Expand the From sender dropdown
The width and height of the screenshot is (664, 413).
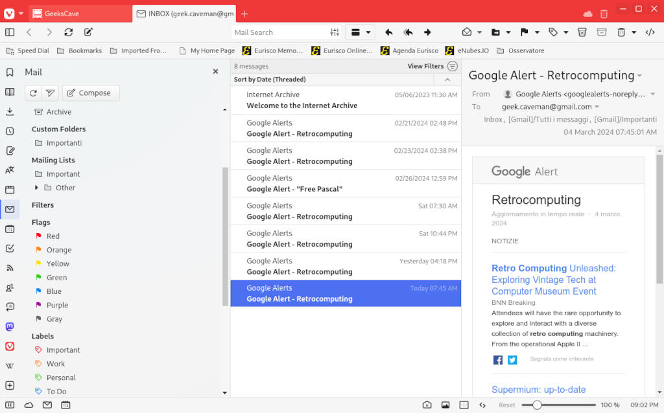coord(652,94)
